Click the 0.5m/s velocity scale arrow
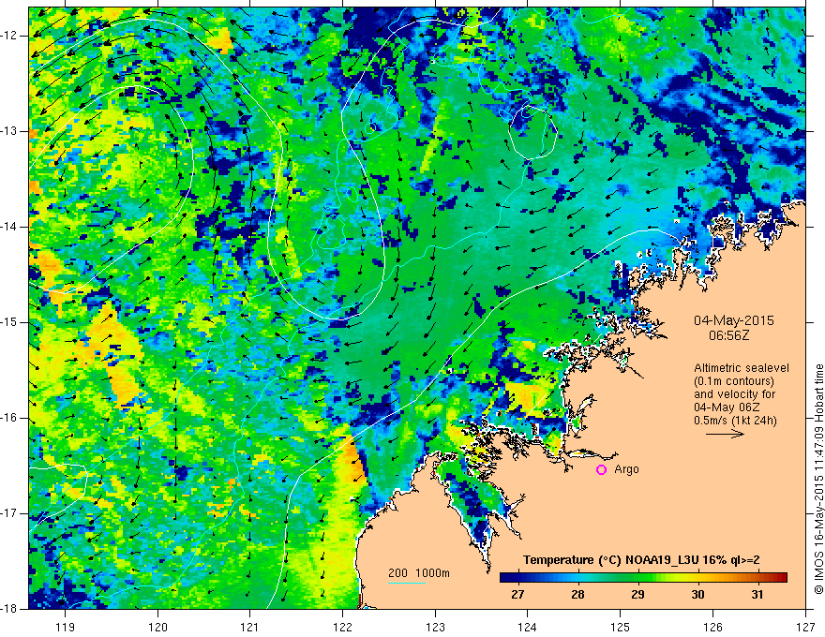The width and height of the screenshot is (825, 637). [x=725, y=434]
